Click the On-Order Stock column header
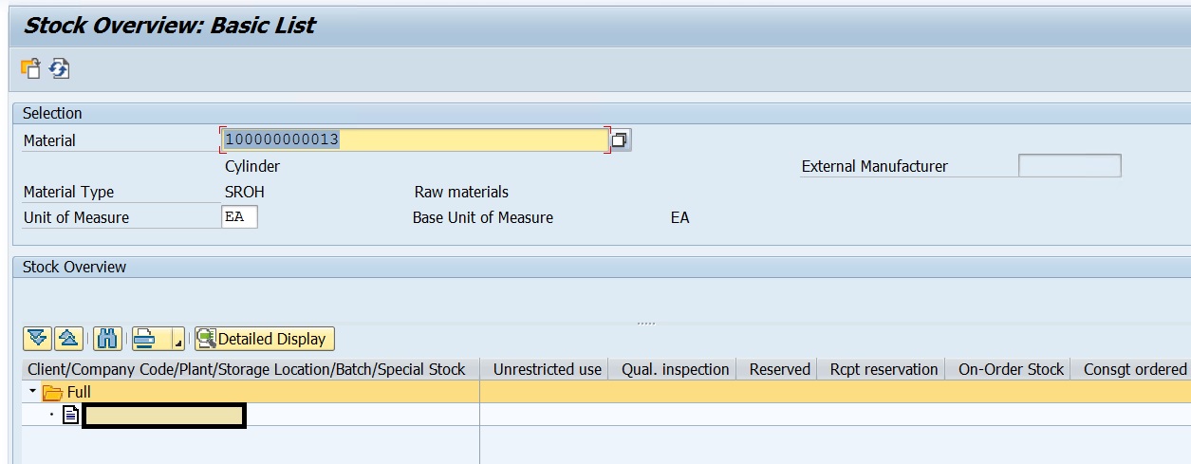This screenshot has height=464, width=1191. pos(1011,369)
